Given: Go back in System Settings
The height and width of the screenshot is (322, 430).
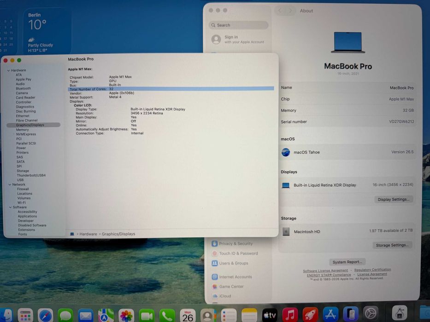Looking at the screenshot, I should pyautogui.click(x=280, y=11).
